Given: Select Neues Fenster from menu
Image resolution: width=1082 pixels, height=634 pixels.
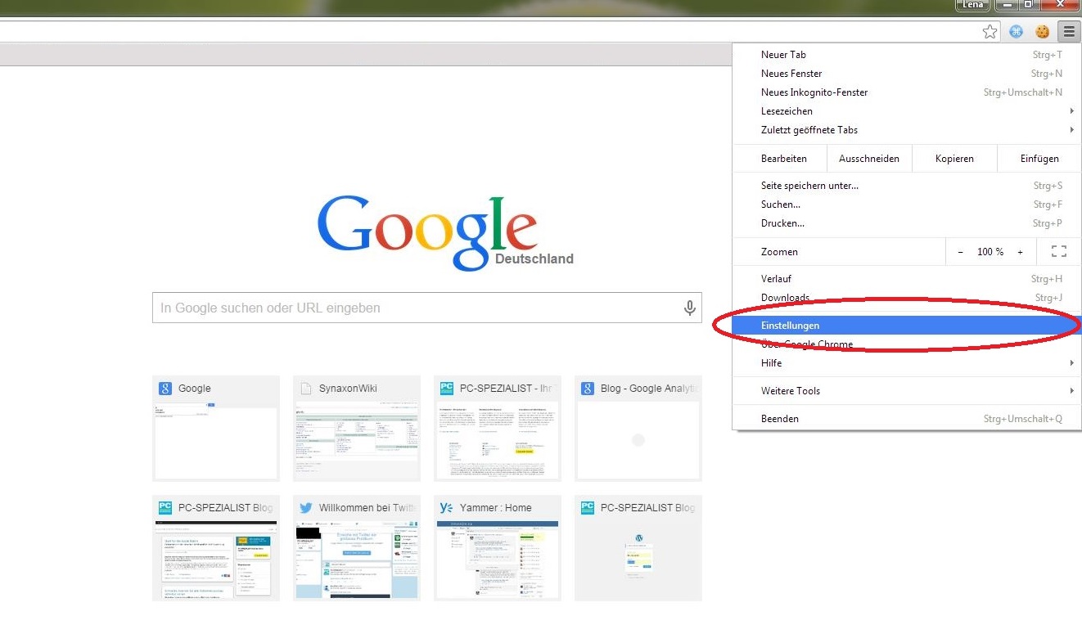Looking at the screenshot, I should coord(907,74).
